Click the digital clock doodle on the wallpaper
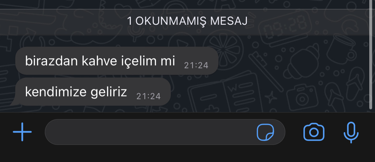The height and width of the screenshot is (162, 375). 286,29
